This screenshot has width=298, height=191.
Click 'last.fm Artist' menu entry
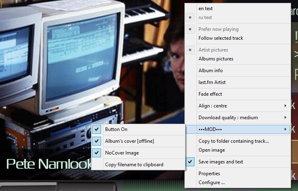[238, 82]
